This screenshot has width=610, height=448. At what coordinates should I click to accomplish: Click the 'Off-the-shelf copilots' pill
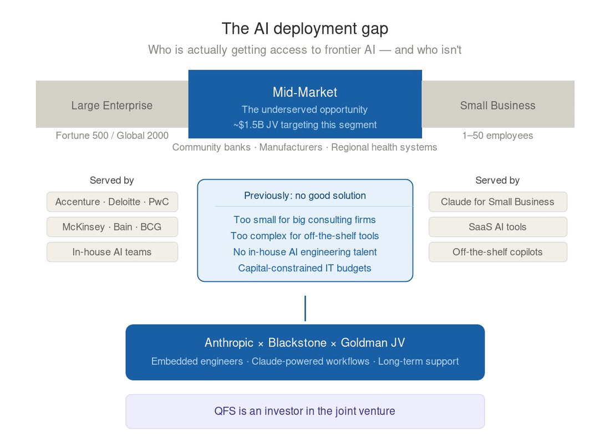pyautogui.click(x=498, y=252)
